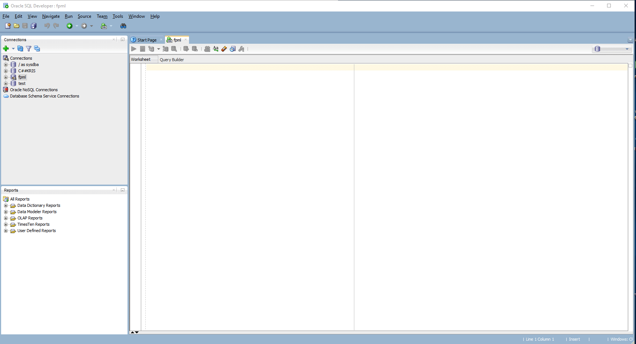The height and width of the screenshot is (344, 636).
Task: Apply filter in Connections panel
Action: click(x=29, y=49)
